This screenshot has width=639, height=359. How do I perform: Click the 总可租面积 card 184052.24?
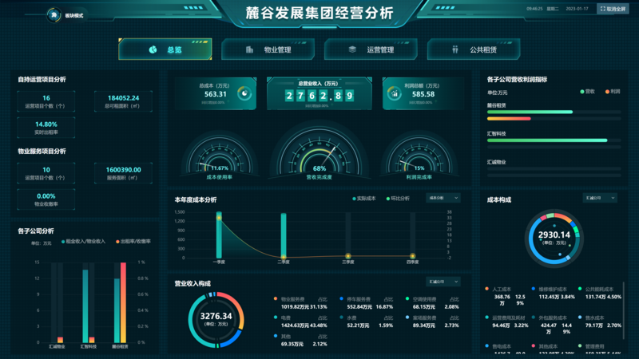click(x=123, y=101)
